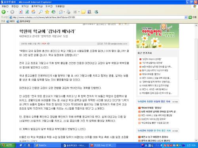The height and width of the screenshot is (148, 198).
Task: Click the Internet Explorer taskbar button
Action: [74, 145]
